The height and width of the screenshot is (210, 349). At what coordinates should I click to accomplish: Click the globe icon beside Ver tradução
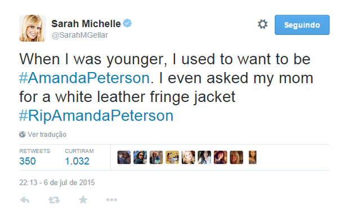[x=23, y=135]
